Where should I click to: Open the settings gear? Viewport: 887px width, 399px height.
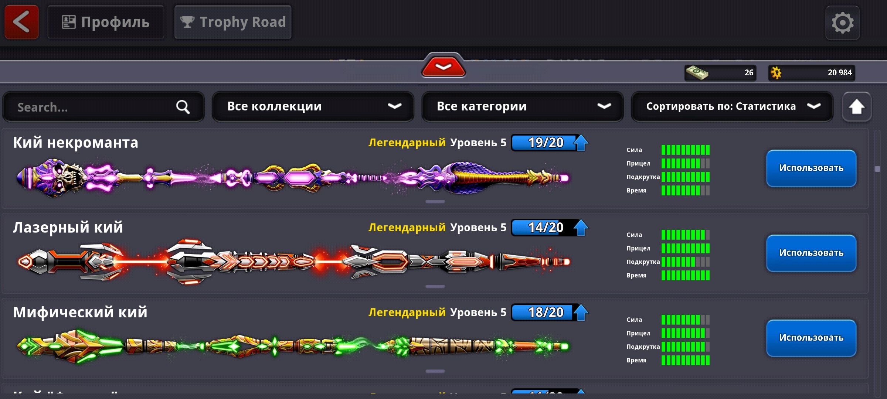(x=842, y=23)
